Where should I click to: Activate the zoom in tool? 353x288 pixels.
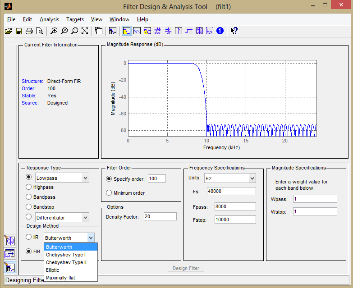54,31
